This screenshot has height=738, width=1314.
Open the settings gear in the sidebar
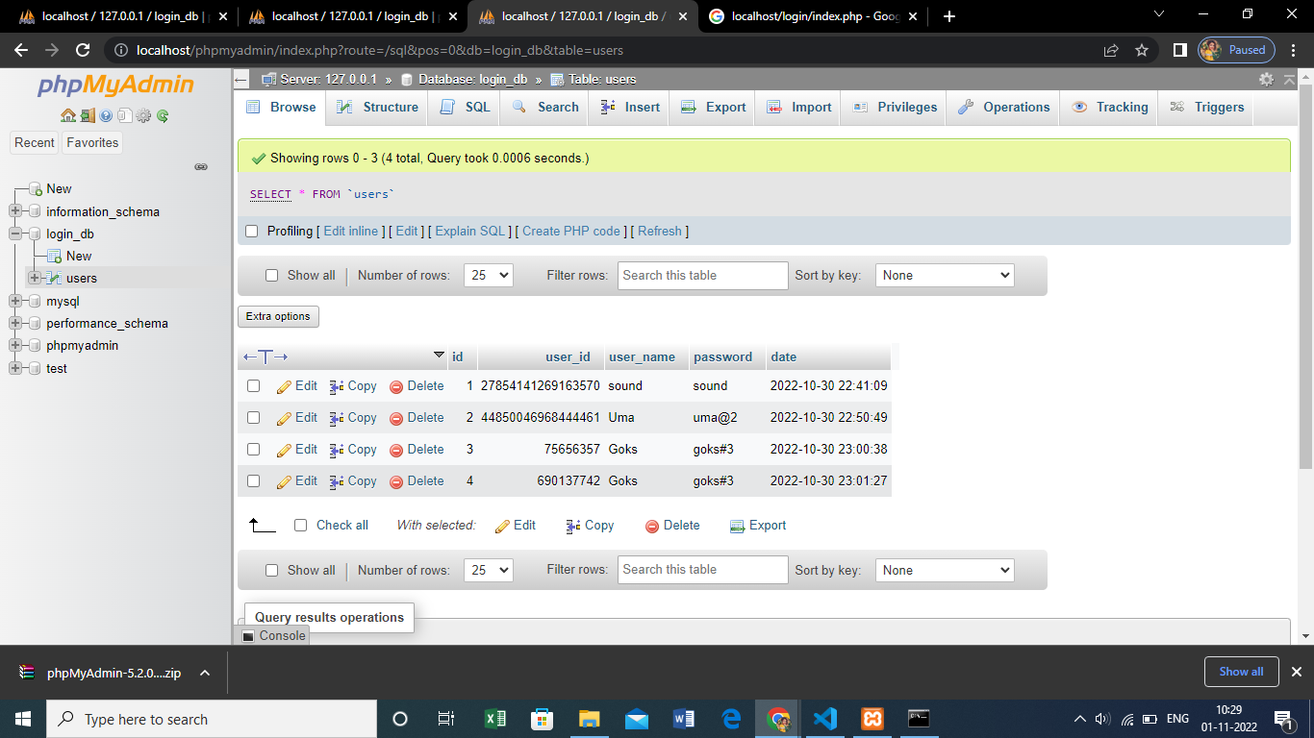pos(142,115)
